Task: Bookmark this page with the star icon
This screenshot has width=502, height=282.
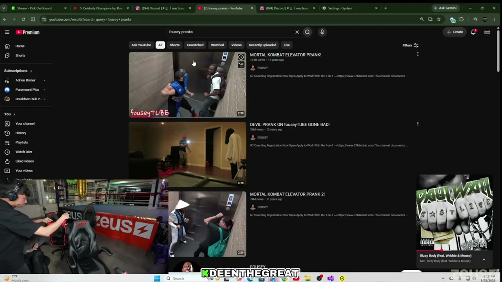Action: [439, 19]
